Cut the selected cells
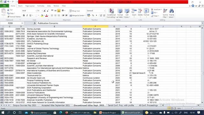The height and width of the screenshot is (115, 204). pyautogui.click(x=10, y=10)
